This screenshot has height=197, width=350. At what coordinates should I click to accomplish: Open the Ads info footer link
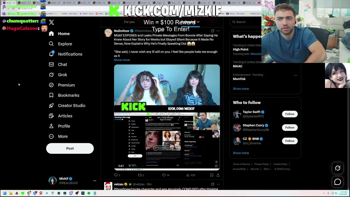[255, 169]
